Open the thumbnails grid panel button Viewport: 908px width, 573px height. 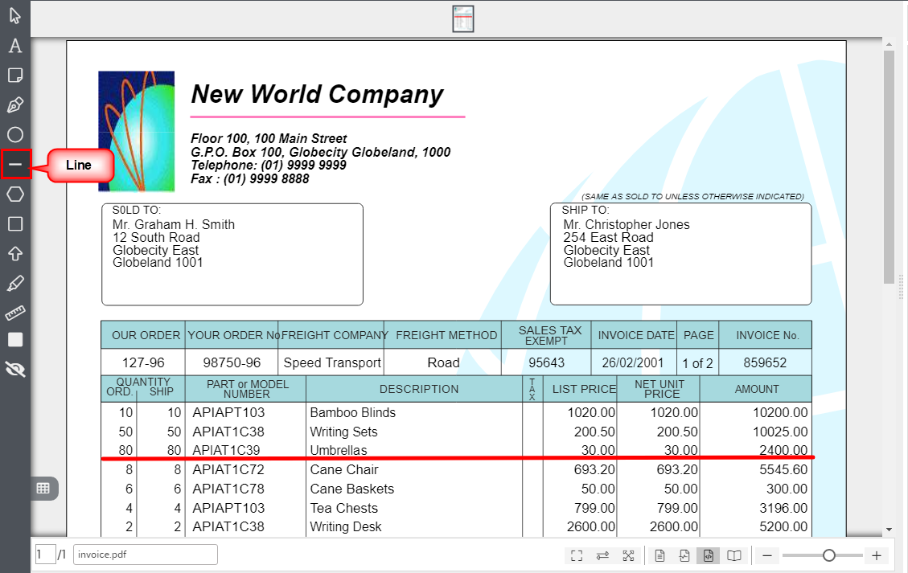pyautogui.click(x=43, y=488)
